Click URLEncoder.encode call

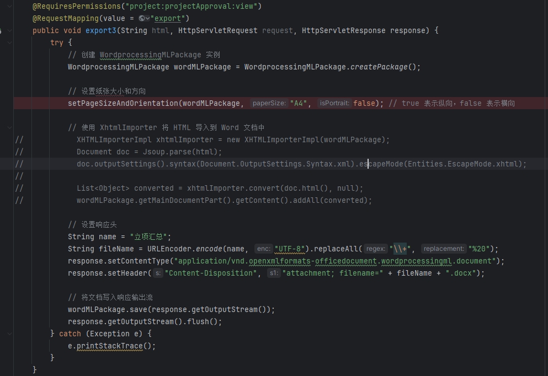pos(184,249)
